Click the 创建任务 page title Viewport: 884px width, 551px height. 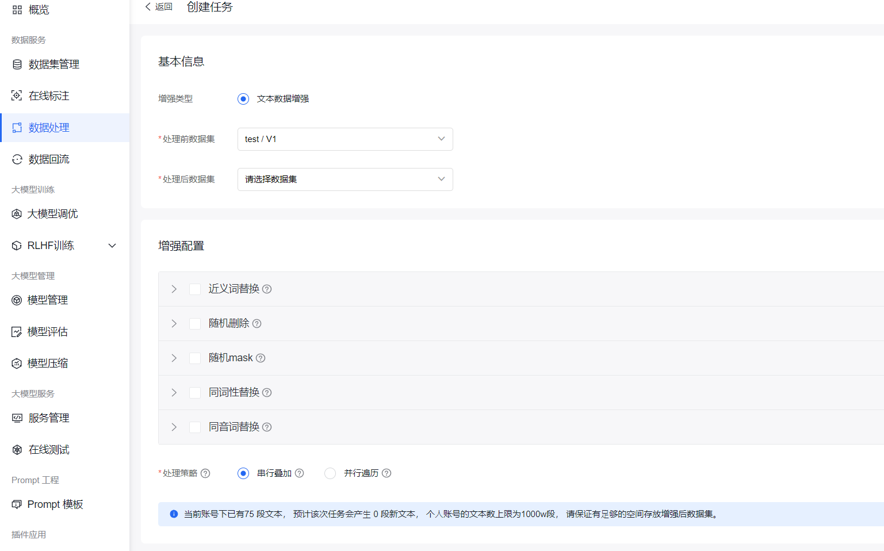tap(210, 7)
